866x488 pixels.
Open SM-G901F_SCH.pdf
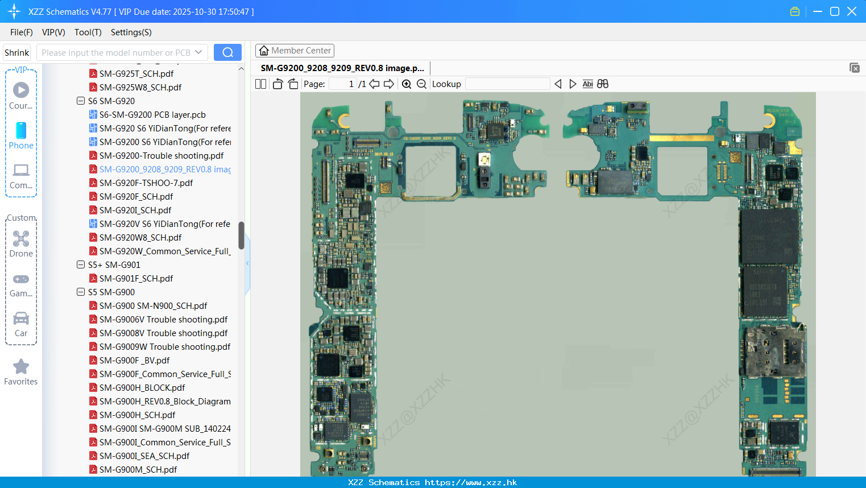136,278
